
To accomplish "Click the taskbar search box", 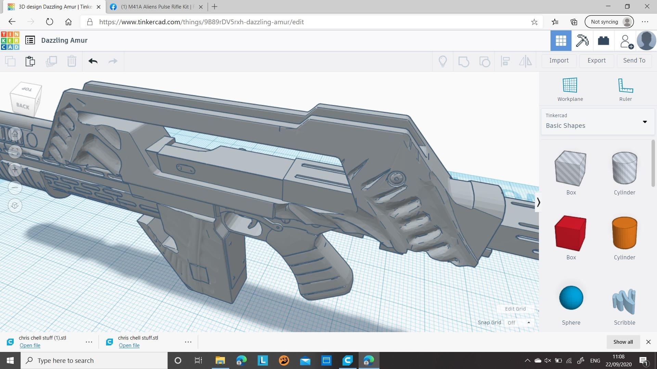I will 94,360.
